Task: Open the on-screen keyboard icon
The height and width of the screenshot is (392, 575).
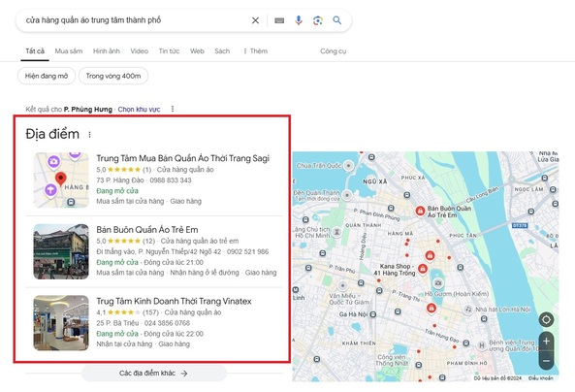Action: (x=279, y=20)
